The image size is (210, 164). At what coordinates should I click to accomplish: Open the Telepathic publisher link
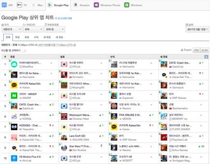pyautogui.click(x=28, y=129)
